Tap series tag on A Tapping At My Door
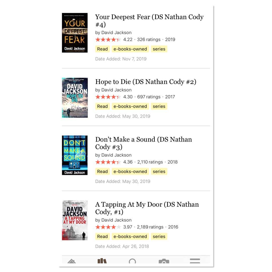272x272 pixels. click(x=159, y=236)
